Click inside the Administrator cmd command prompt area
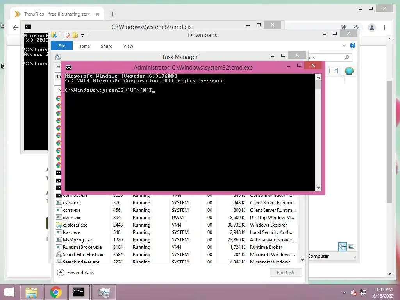Screen dimensions: 400x300 tap(189, 132)
